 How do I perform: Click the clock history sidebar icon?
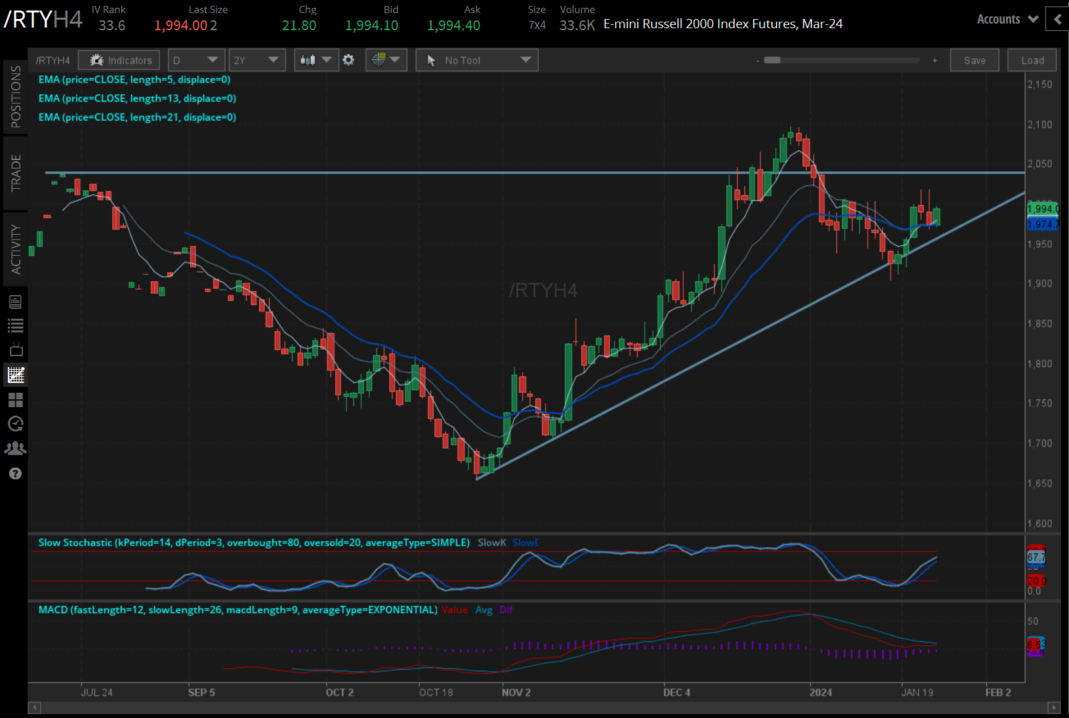point(16,424)
